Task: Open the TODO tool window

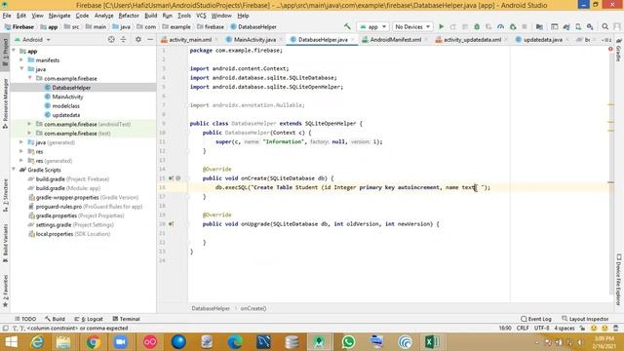Action: click(25, 319)
